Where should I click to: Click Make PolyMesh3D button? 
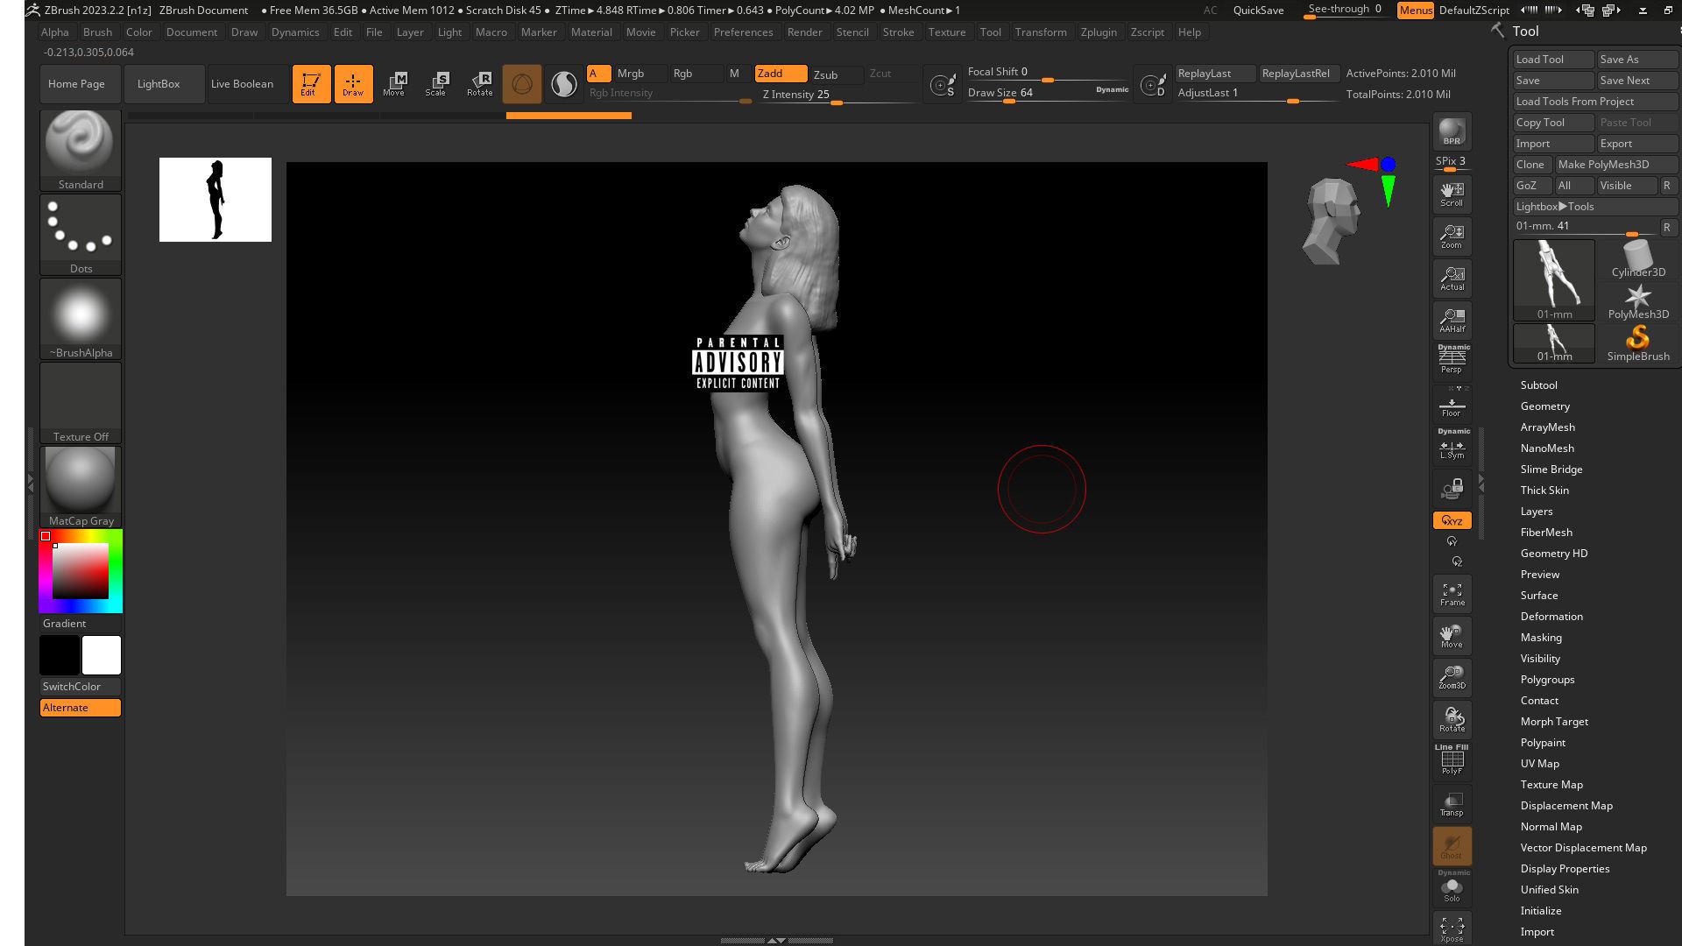pos(1616,165)
